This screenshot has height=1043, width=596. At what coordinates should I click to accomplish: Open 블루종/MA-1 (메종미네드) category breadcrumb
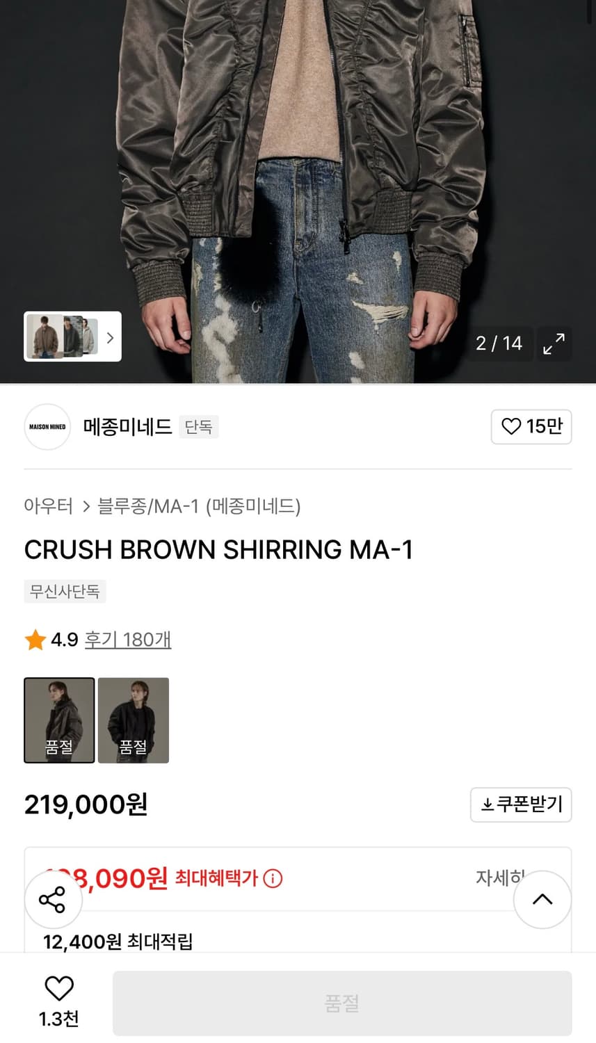(199, 506)
